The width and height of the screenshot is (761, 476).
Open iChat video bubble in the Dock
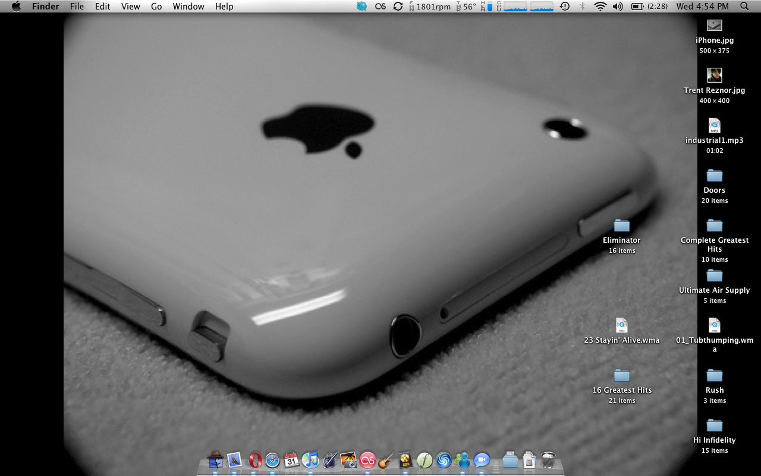pyautogui.click(x=482, y=460)
